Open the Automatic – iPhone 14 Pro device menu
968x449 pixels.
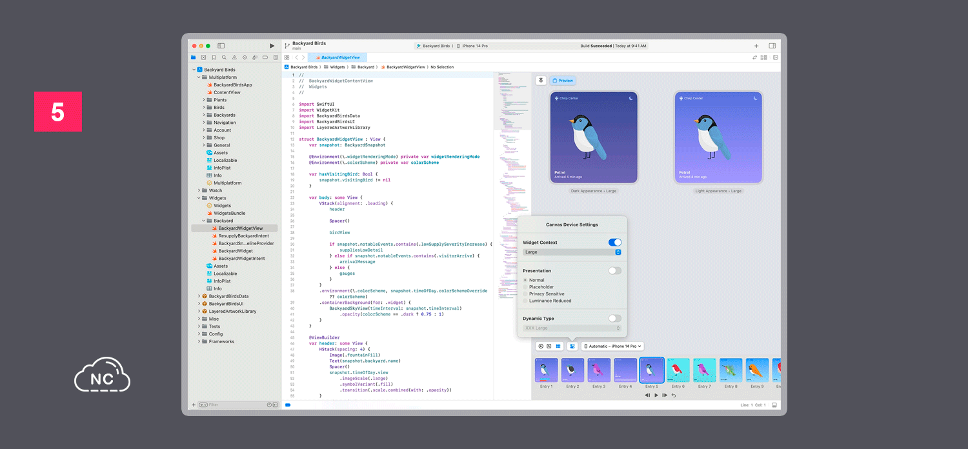point(612,346)
